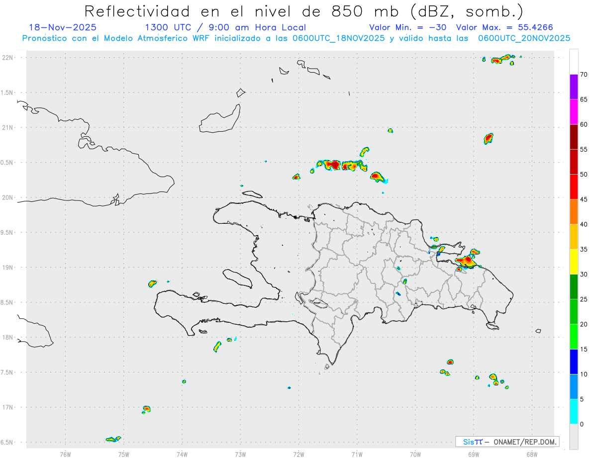Click the 69W longitude axis label
Screen dimensions: 597x461
pyautogui.click(x=474, y=454)
